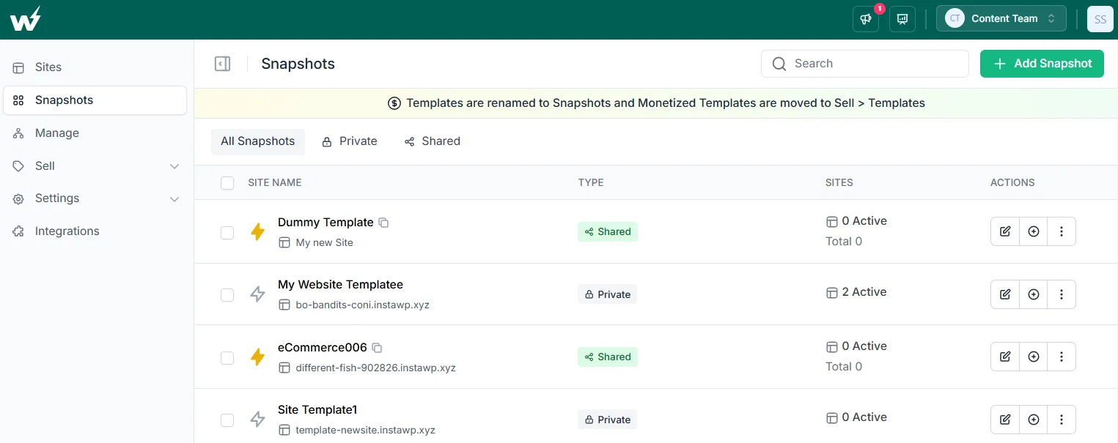Image resolution: width=1118 pixels, height=443 pixels.
Task: Click the presentation board icon in header
Action: (902, 19)
